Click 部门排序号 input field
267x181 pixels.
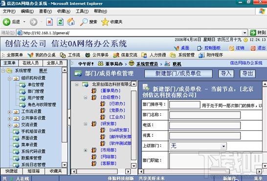[184, 105]
